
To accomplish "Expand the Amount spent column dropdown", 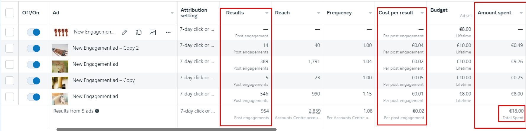I will tap(521, 13).
